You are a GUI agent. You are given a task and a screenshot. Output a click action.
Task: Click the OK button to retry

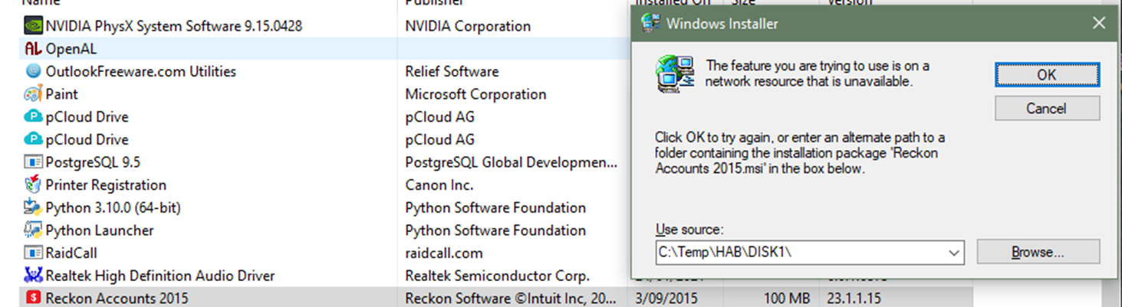[x=1047, y=74]
